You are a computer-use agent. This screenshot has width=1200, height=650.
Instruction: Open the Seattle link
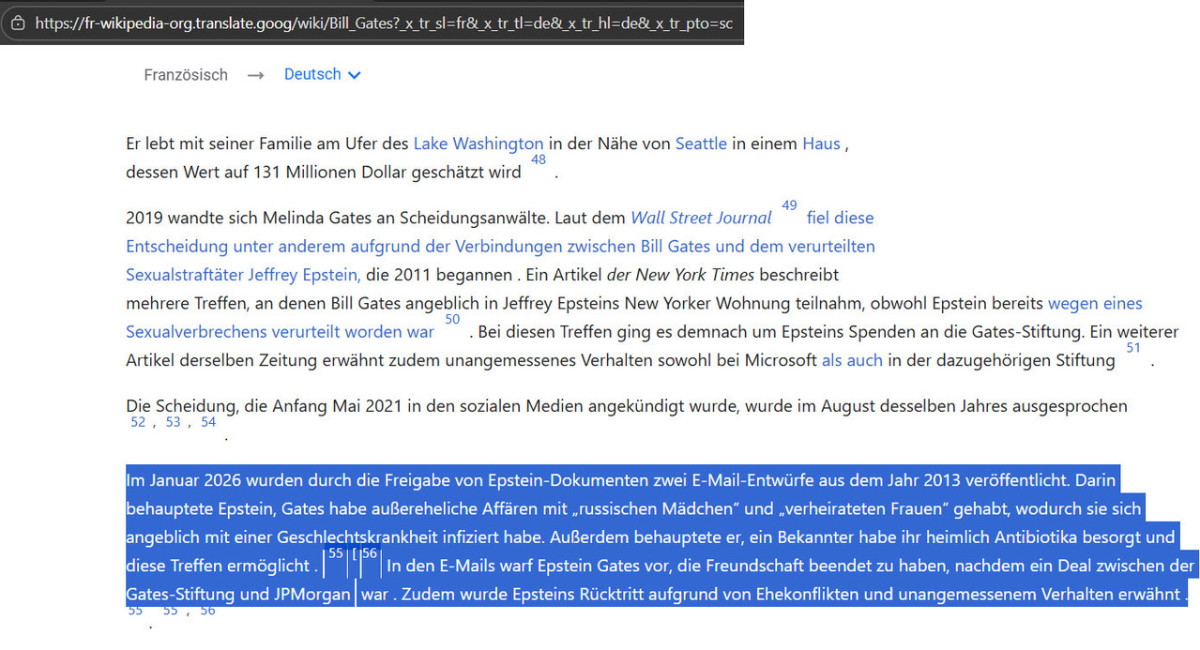pos(701,144)
